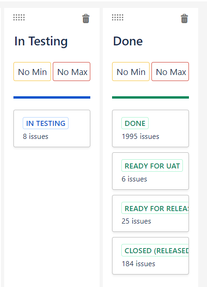Click the blue bar under In Testing
Image resolution: width=207 pixels, height=287 pixels.
click(x=52, y=97)
